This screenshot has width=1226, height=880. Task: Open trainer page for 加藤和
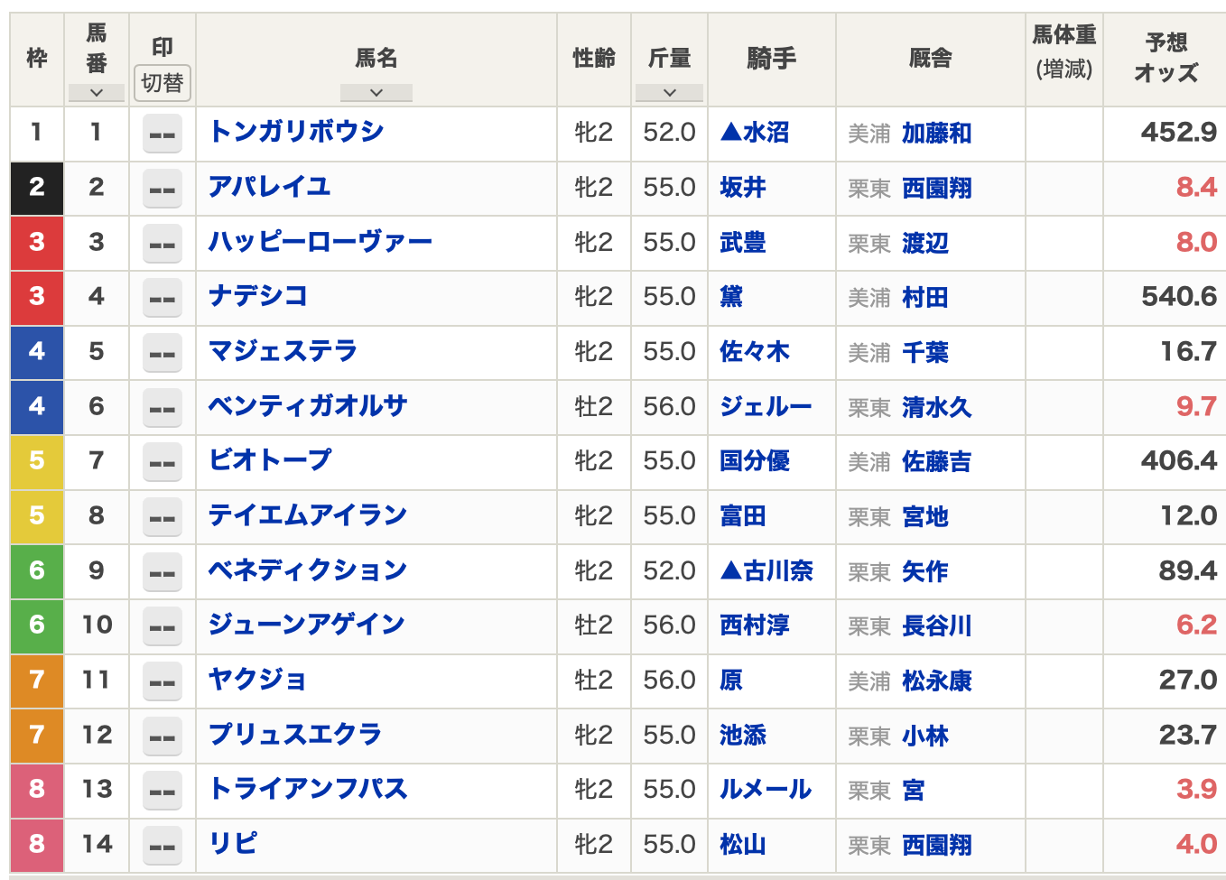point(936,134)
